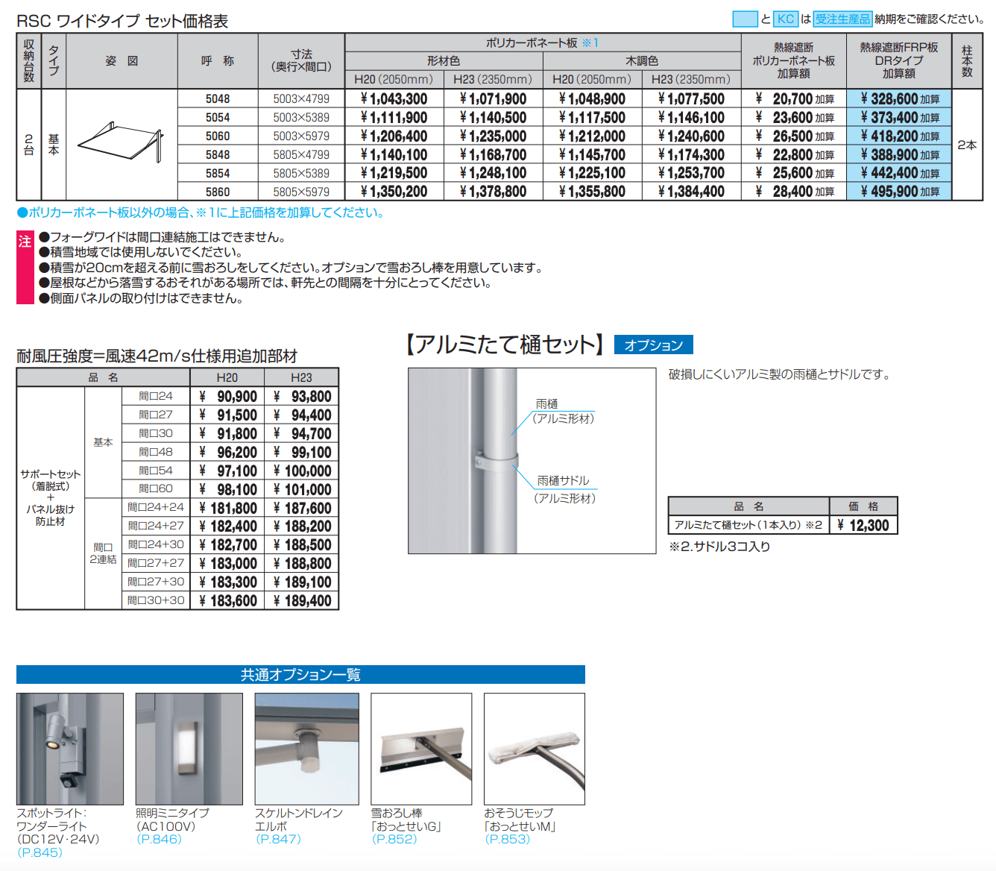Click the スケルトンドレイン エルボ picture
Image resolution: width=996 pixels, height=871 pixels.
tap(306, 748)
